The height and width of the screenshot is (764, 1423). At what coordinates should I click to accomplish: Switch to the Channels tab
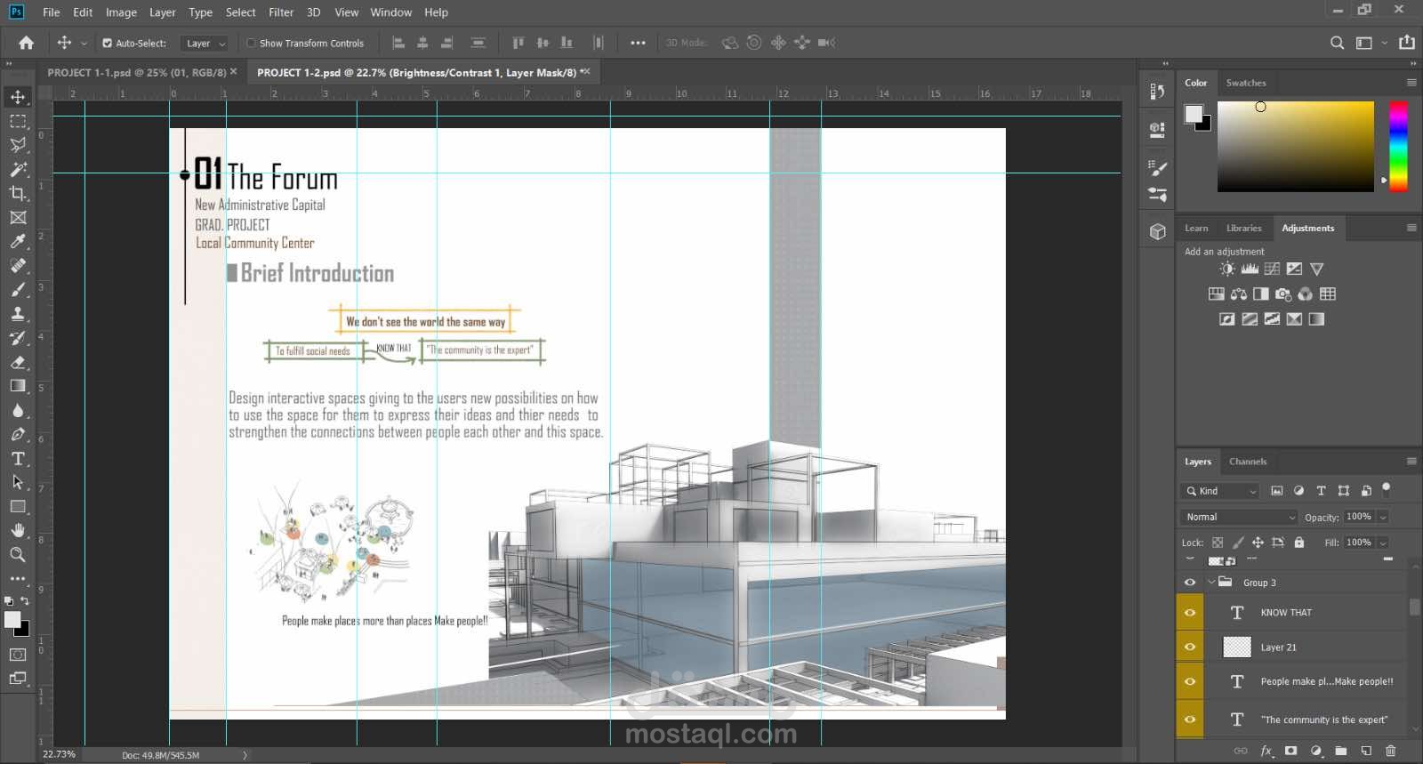point(1247,462)
